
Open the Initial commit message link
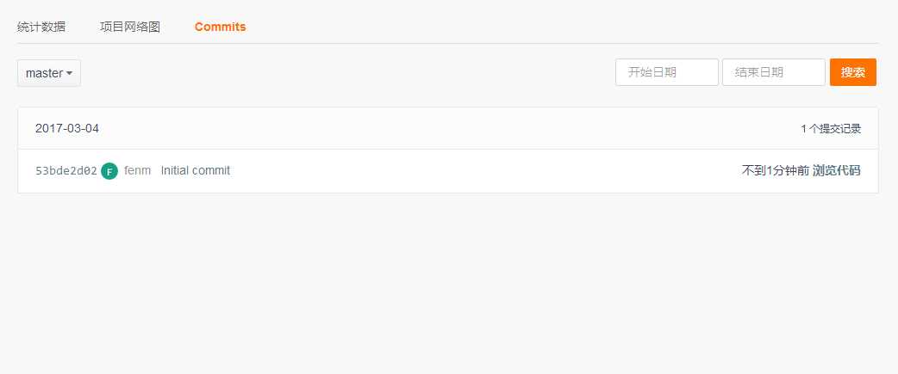pos(196,170)
